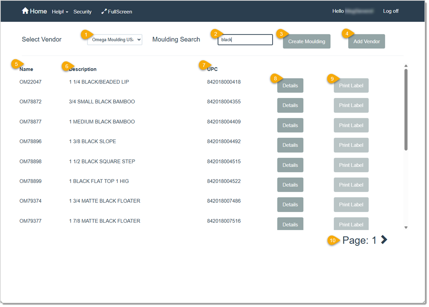Click the Log off menu option
The image size is (429, 307).
[x=391, y=11]
